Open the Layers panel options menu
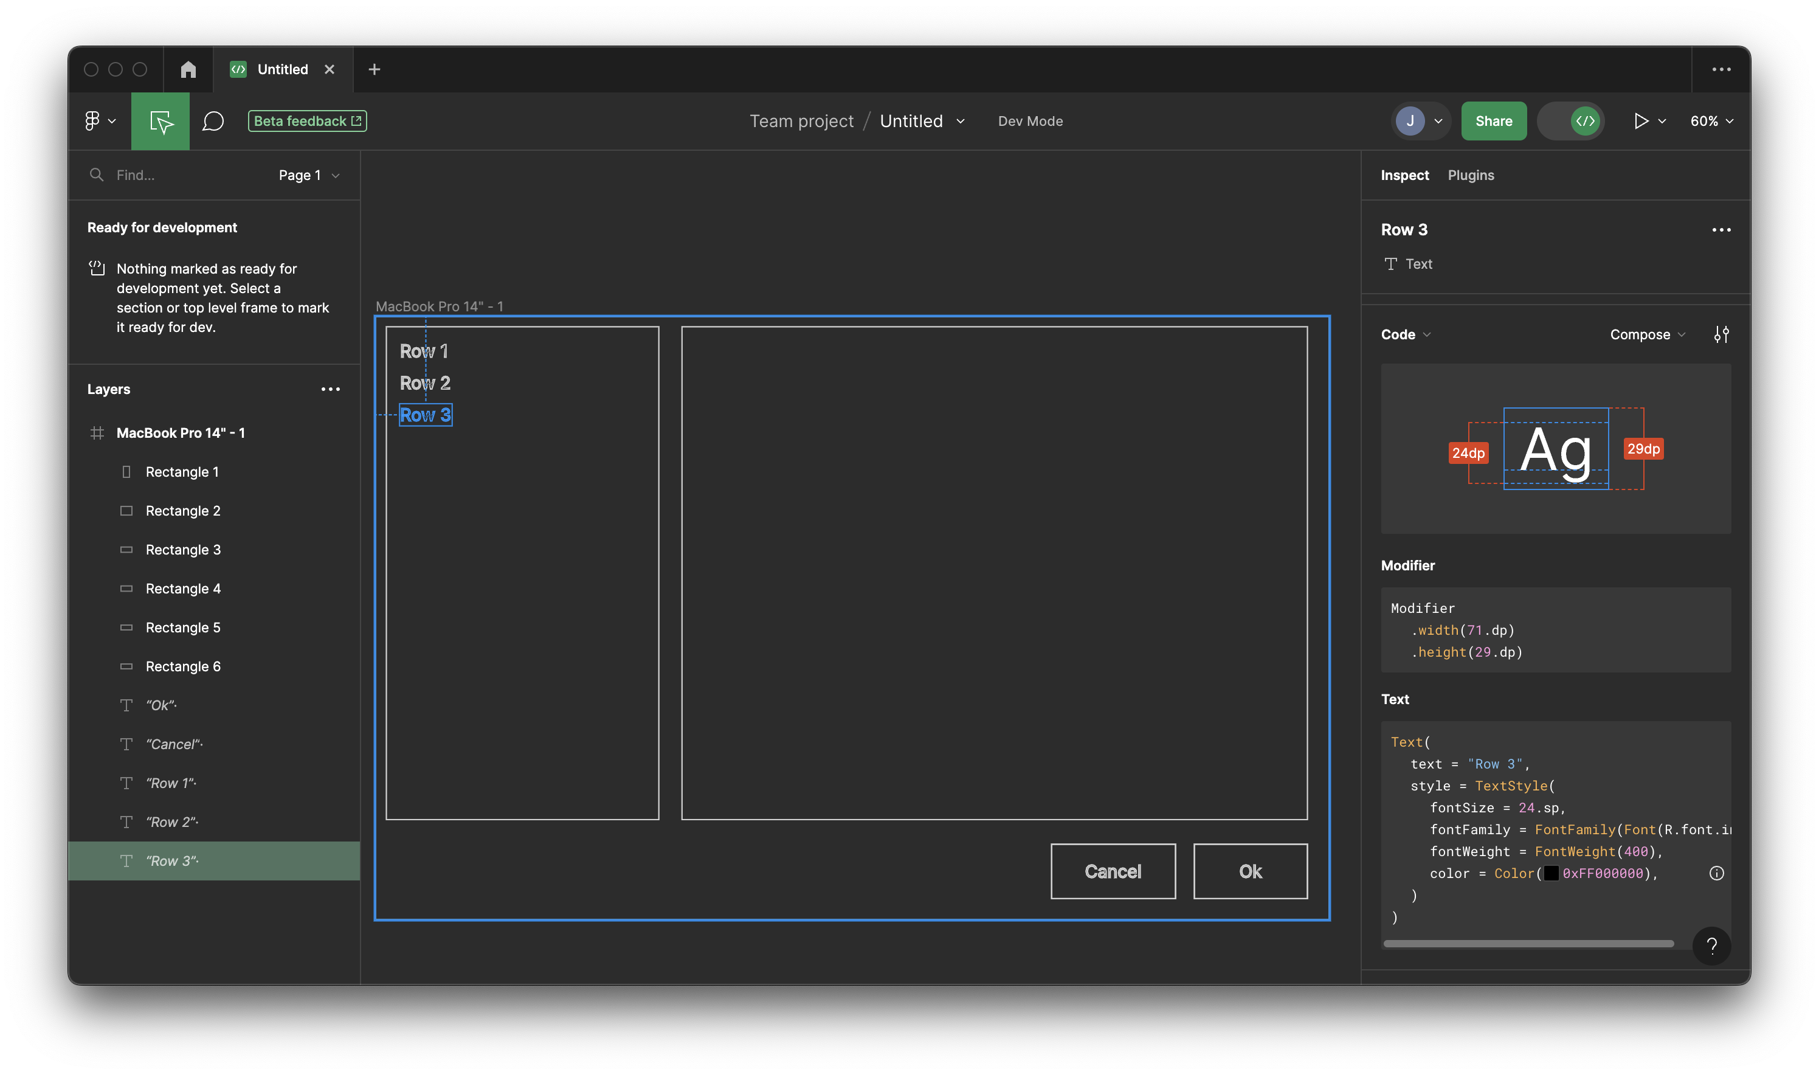The width and height of the screenshot is (1819, 1075). (331, 389)
